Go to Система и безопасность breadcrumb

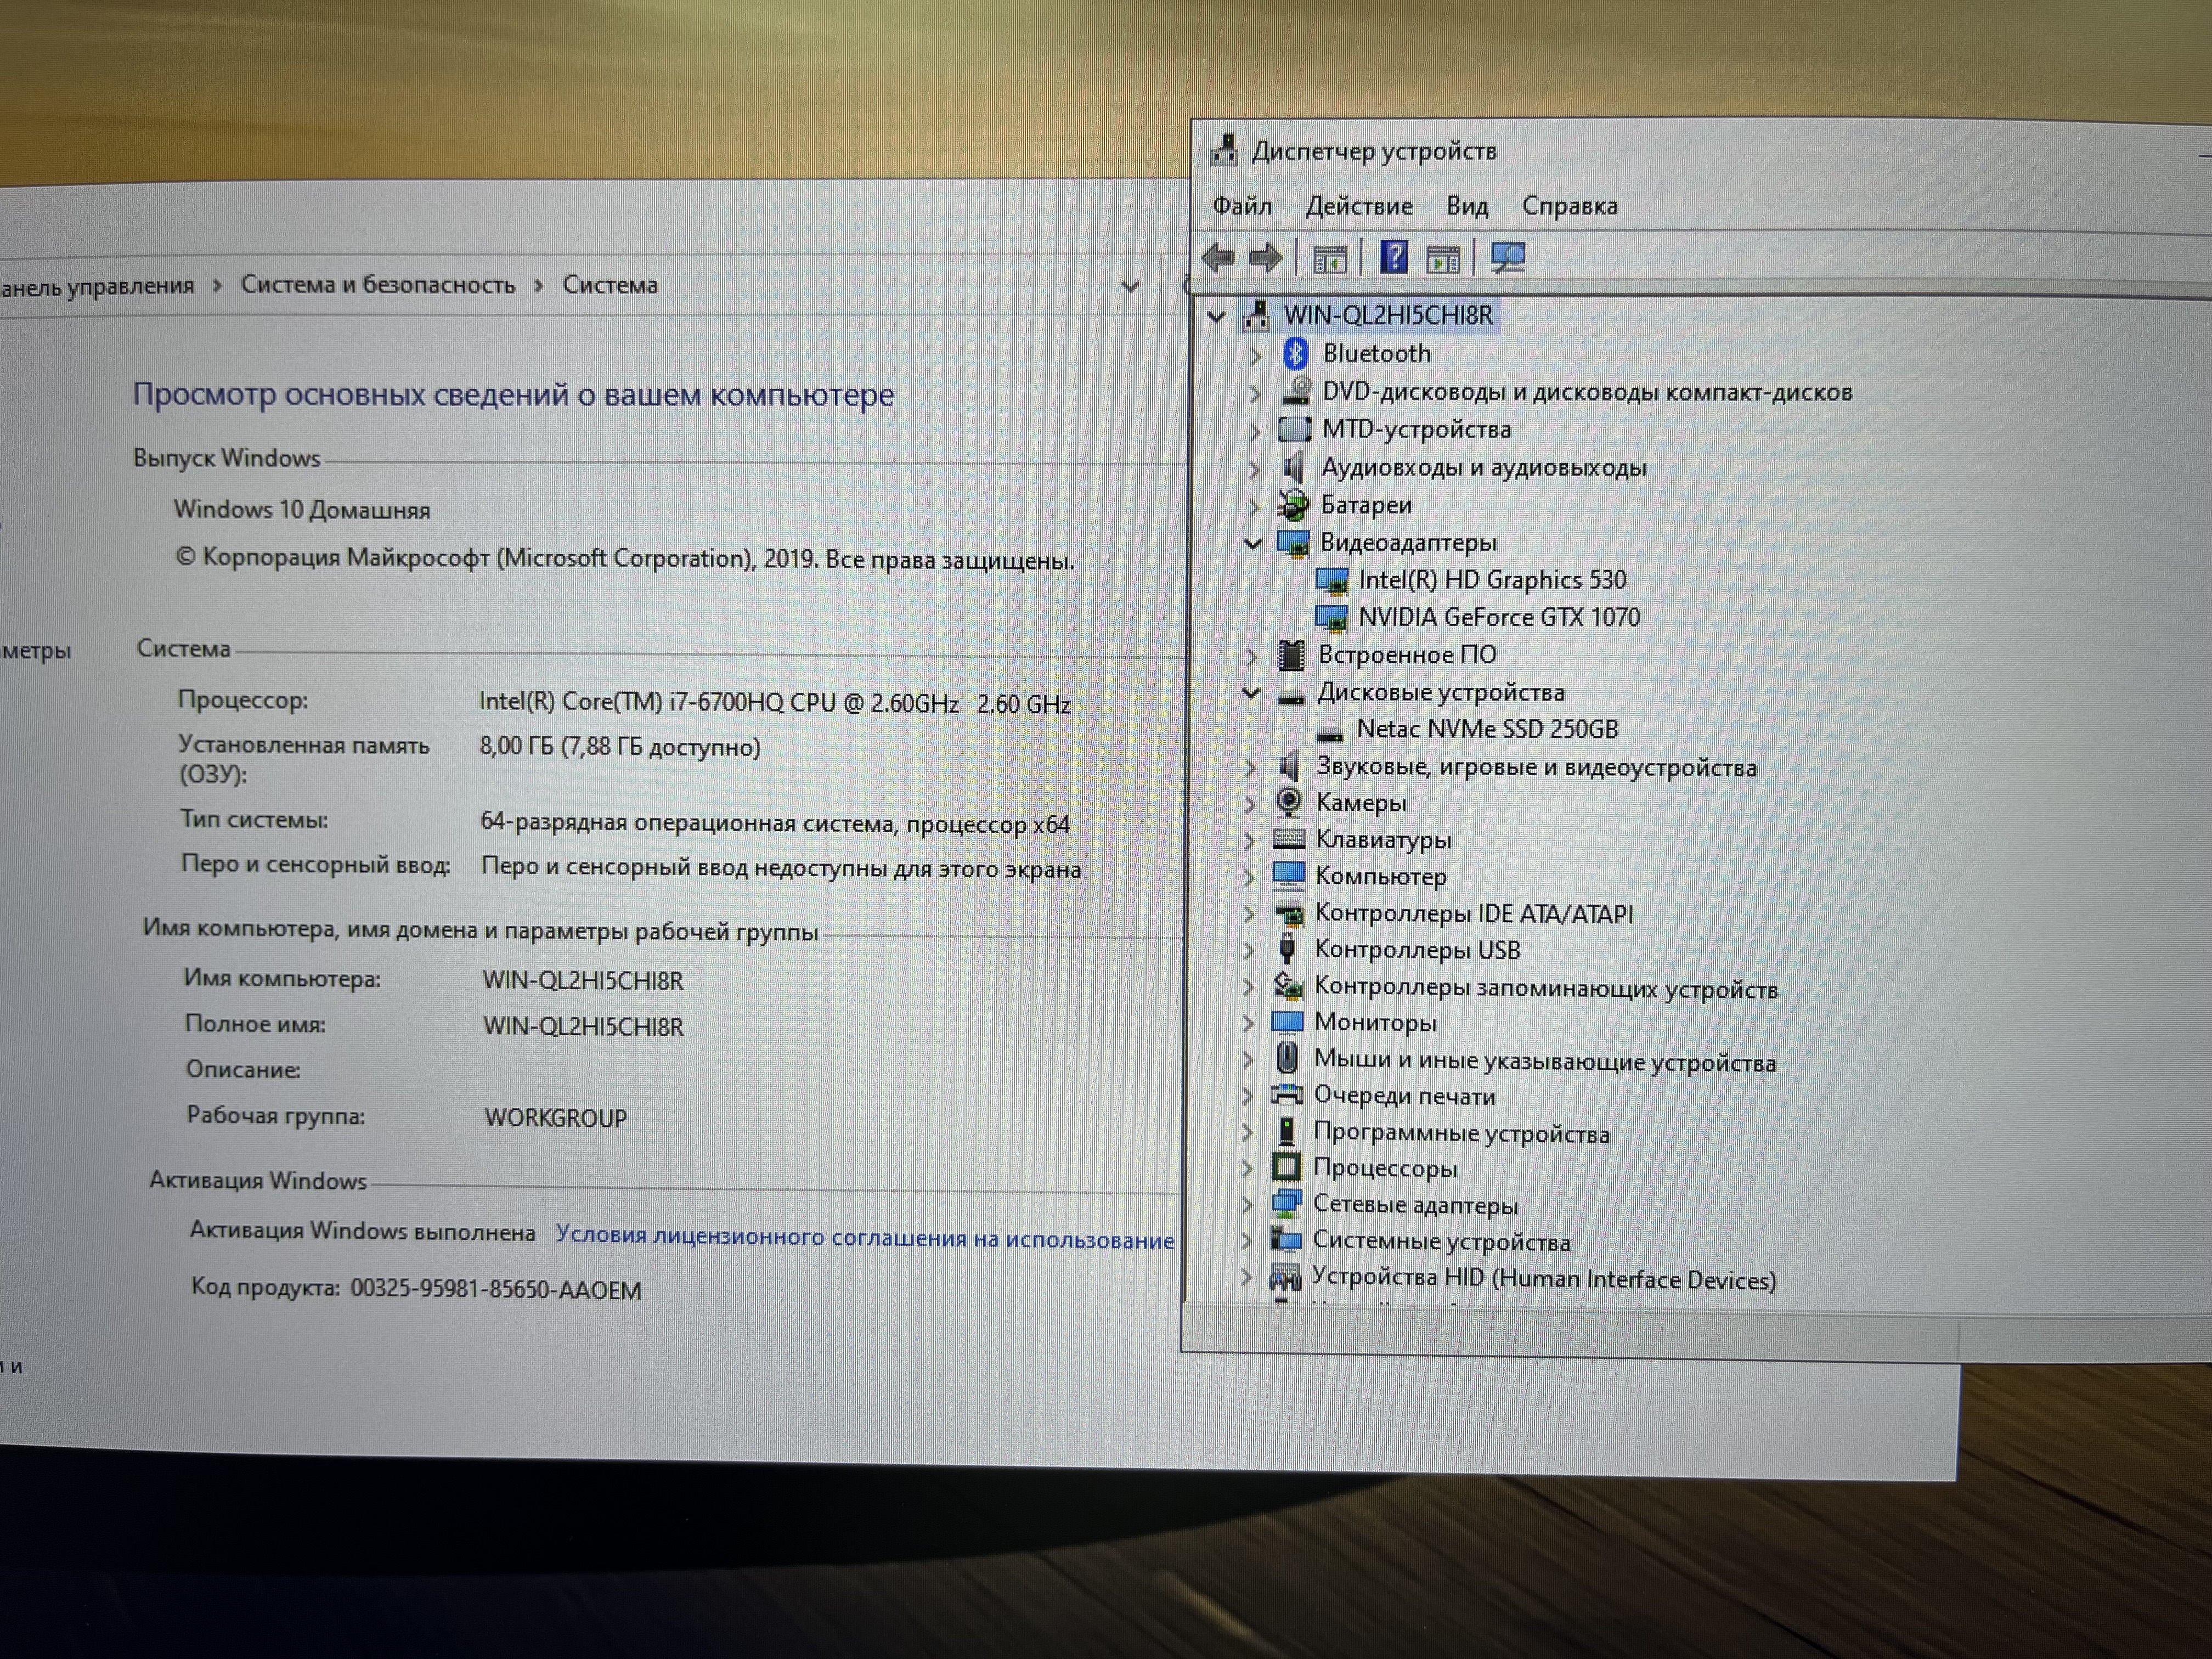pos(378,285)
